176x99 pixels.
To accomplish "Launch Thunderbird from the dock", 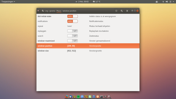I will 71,97.
